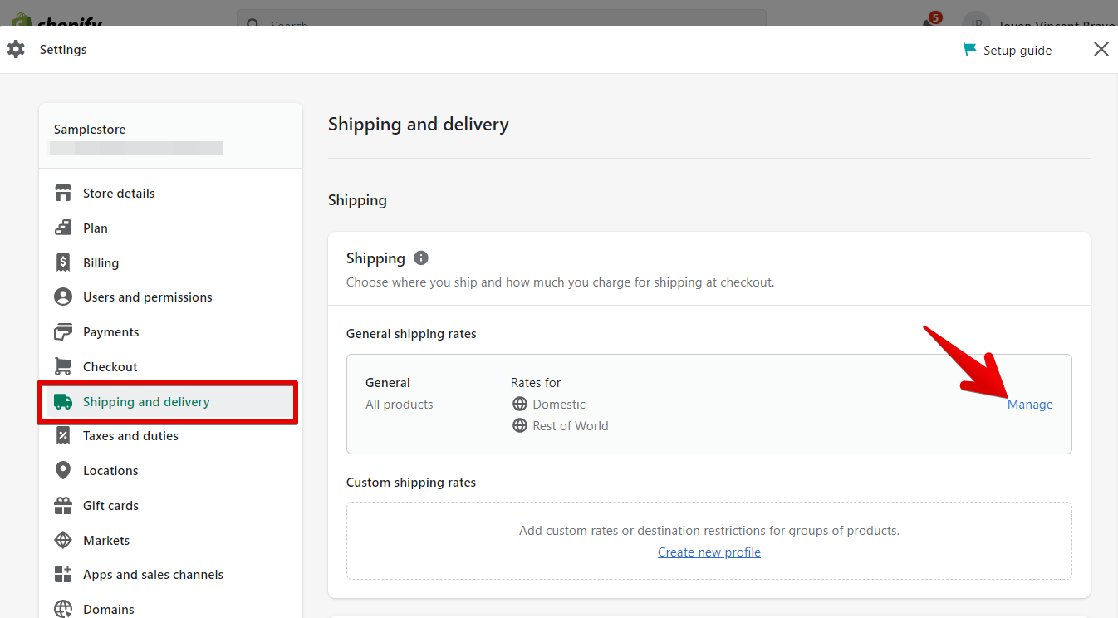Click the Create new profile link
The height and width of the screenshot is (618, 1118).
pos(709,552)
